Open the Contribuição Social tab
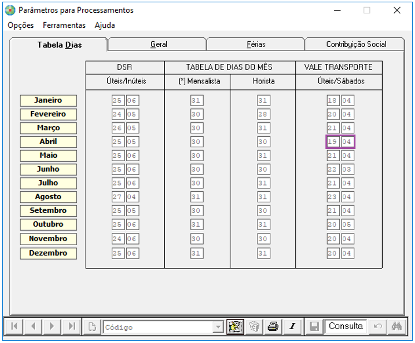The height and width of the screenshot is (343, 415). pos(355,44)
